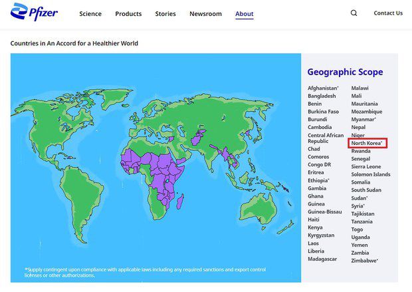Select North Korea in the country list

(x=367, y=143)
